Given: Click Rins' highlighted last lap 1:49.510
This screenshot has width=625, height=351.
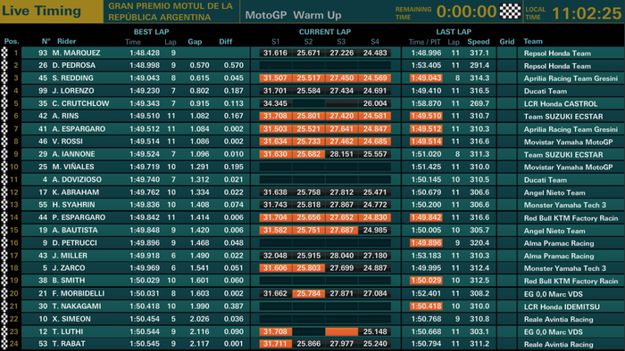Looking at the screenshot, I should point(426,116).
